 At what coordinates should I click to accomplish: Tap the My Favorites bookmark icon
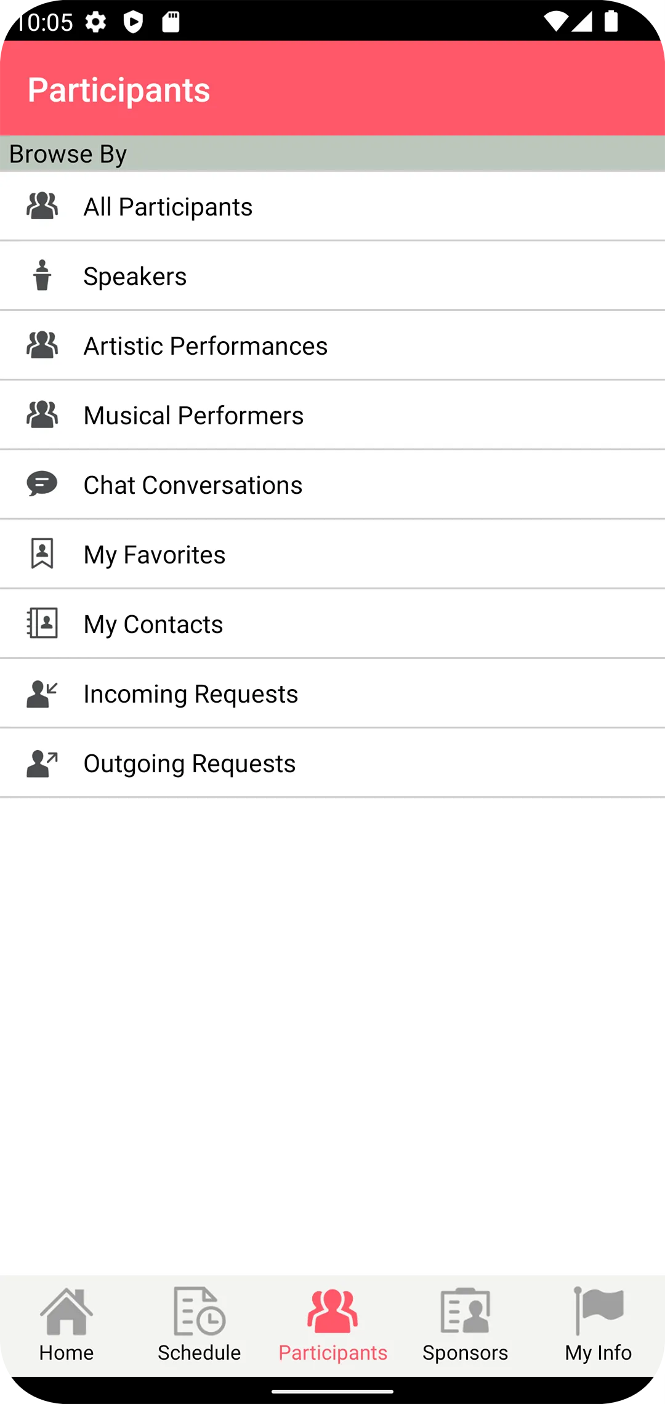point(42,554)
